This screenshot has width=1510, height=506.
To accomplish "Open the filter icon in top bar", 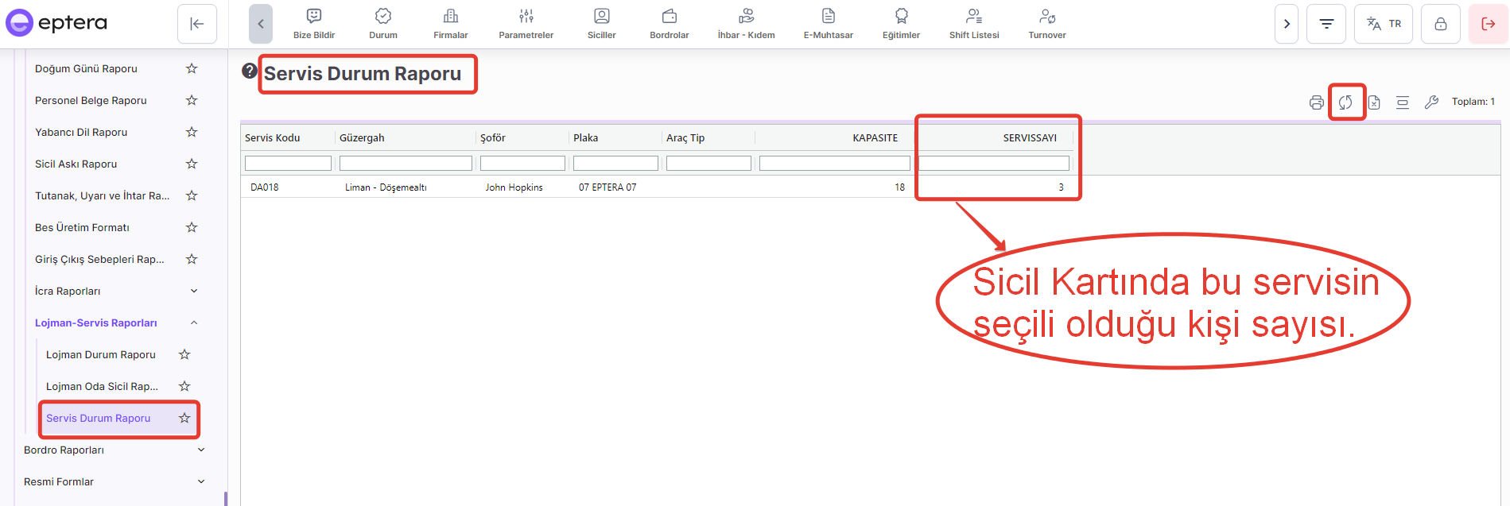I will pos(1326,24).
